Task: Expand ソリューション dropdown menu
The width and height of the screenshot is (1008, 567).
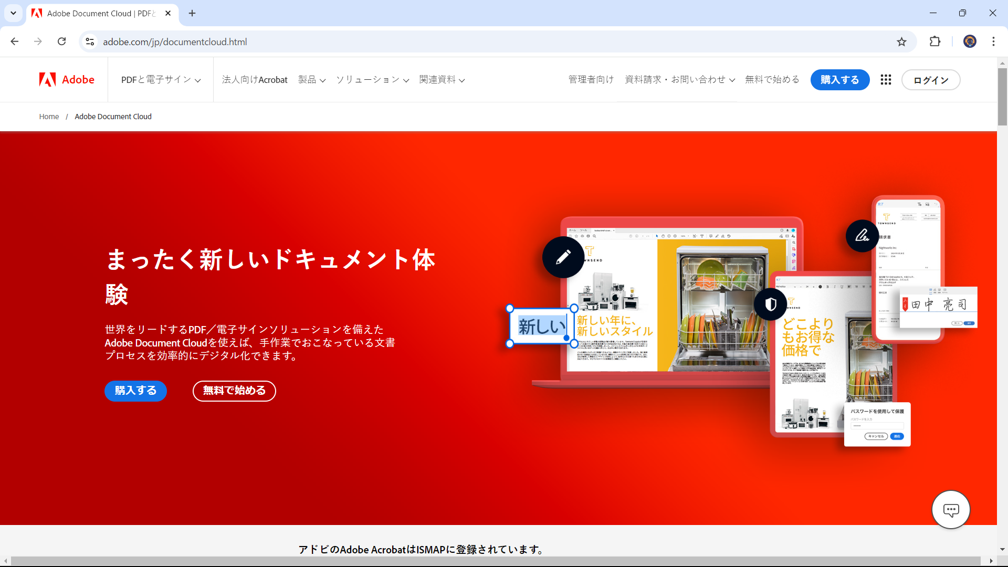Action: coord(372,80)
